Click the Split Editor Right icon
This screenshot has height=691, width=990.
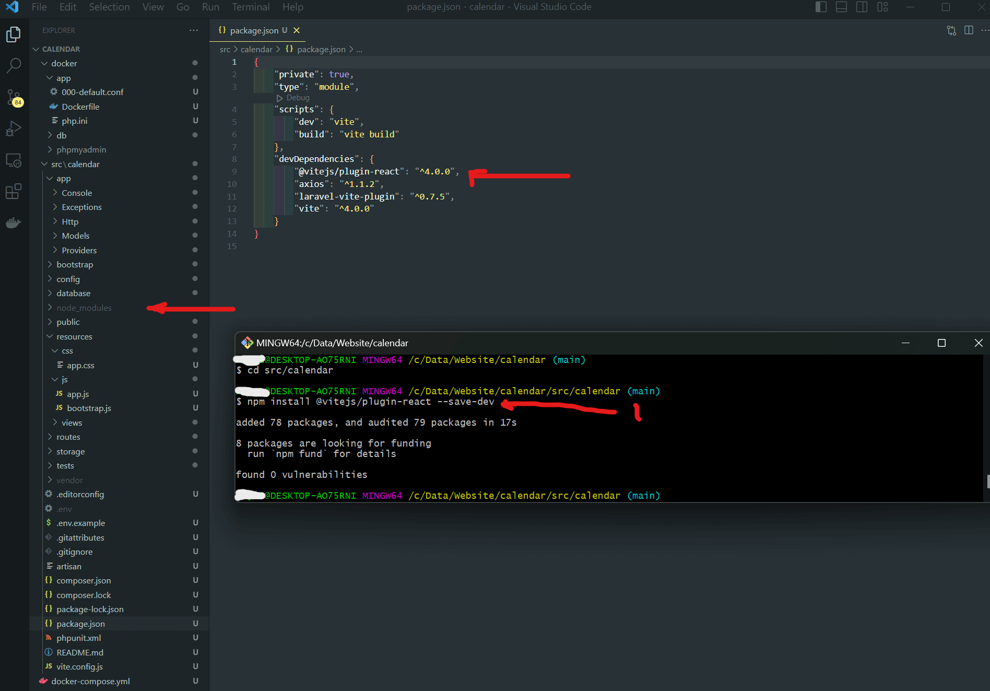[969, 30]
